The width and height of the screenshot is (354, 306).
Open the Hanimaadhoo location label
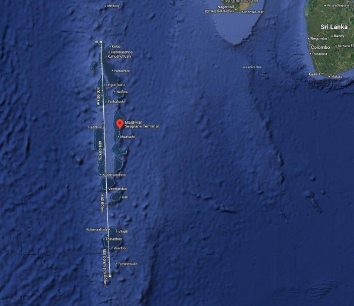121,52
